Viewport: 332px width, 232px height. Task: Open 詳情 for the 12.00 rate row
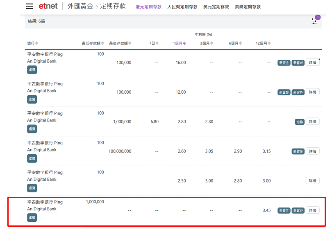tap(312, 92)
